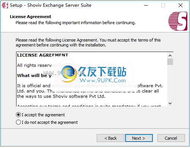Image resolution: width=190 pixels, height=148 pixels.
Task: Click the large Shoviv logo in the header
Action: [x=178, y=21]
